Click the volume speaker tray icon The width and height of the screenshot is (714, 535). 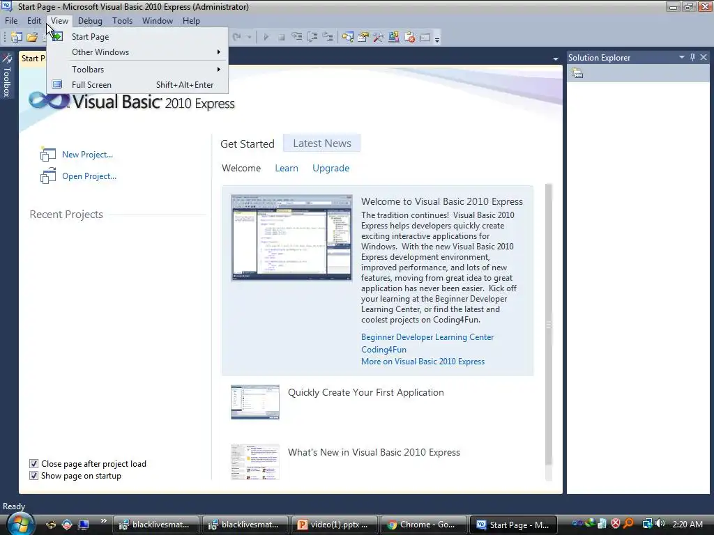click(660, 524)
